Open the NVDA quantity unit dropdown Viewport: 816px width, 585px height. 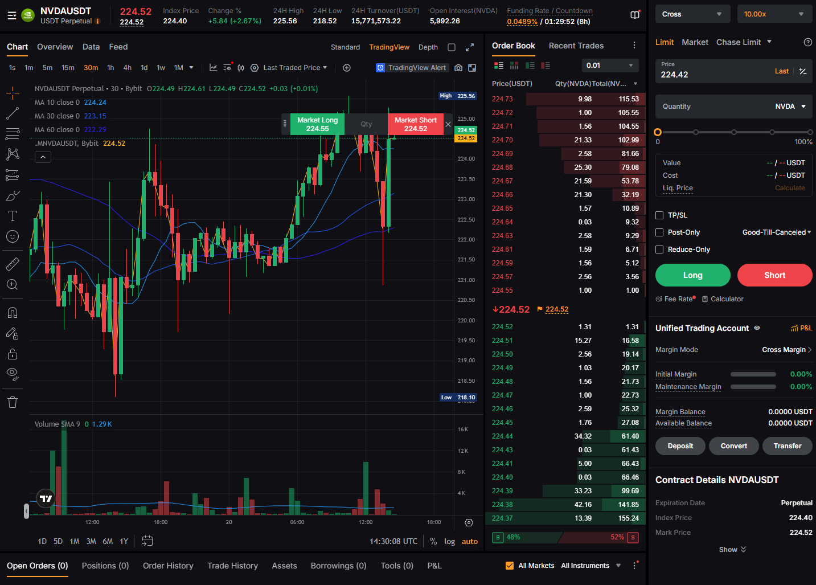pos(790,107)
